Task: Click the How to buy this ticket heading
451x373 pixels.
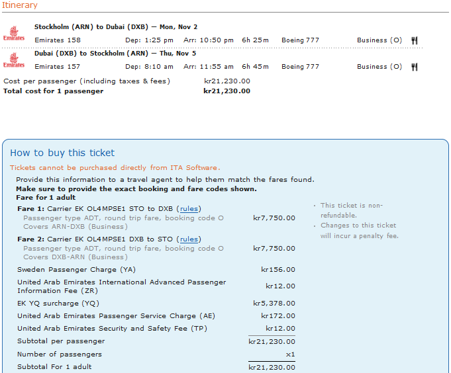Action: [x=62, y=153]
